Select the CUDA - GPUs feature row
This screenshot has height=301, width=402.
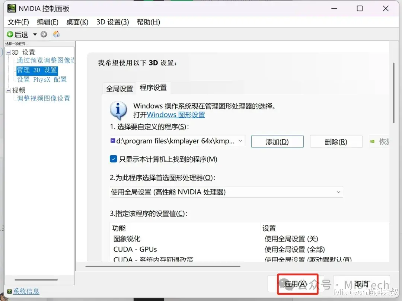click(135, 249)
